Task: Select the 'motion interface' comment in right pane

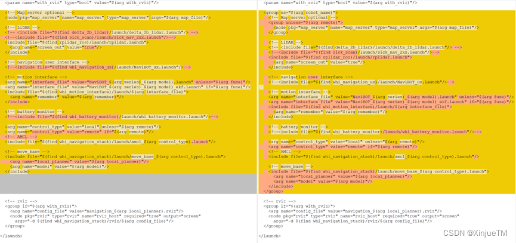Action: click(x=299, y=92)
